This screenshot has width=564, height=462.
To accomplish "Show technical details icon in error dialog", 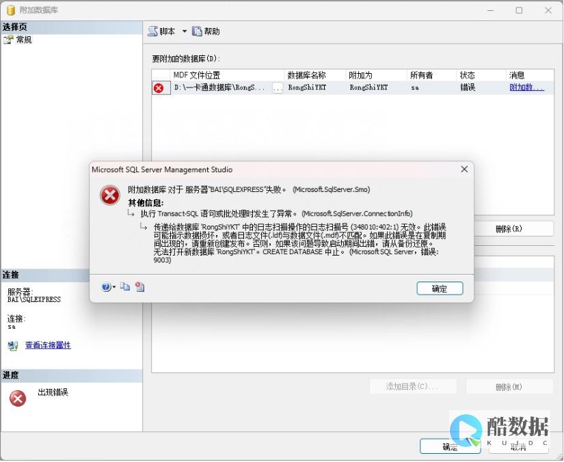I will click(140, 286).
